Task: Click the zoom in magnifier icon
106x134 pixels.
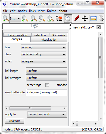Action: coord(25,18)
